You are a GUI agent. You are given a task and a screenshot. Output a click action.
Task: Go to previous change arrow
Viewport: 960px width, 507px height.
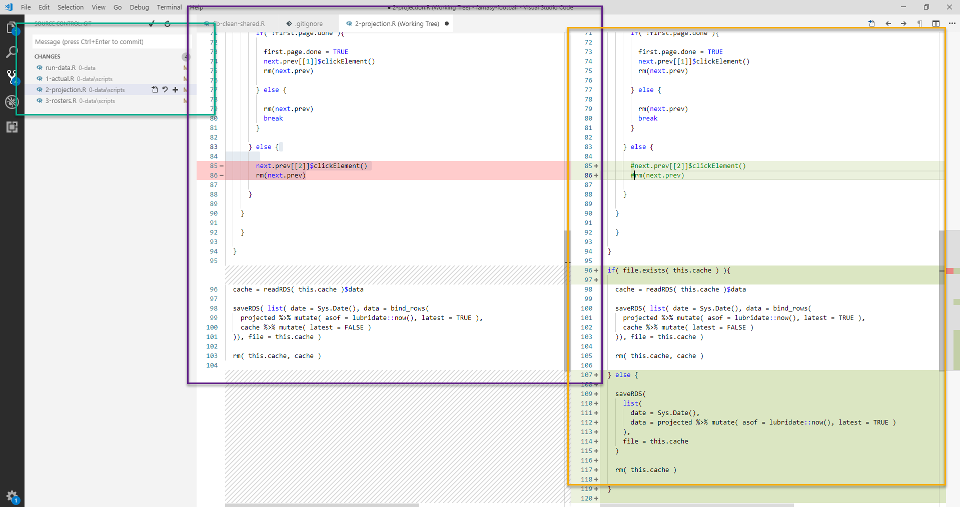[888, 23]
